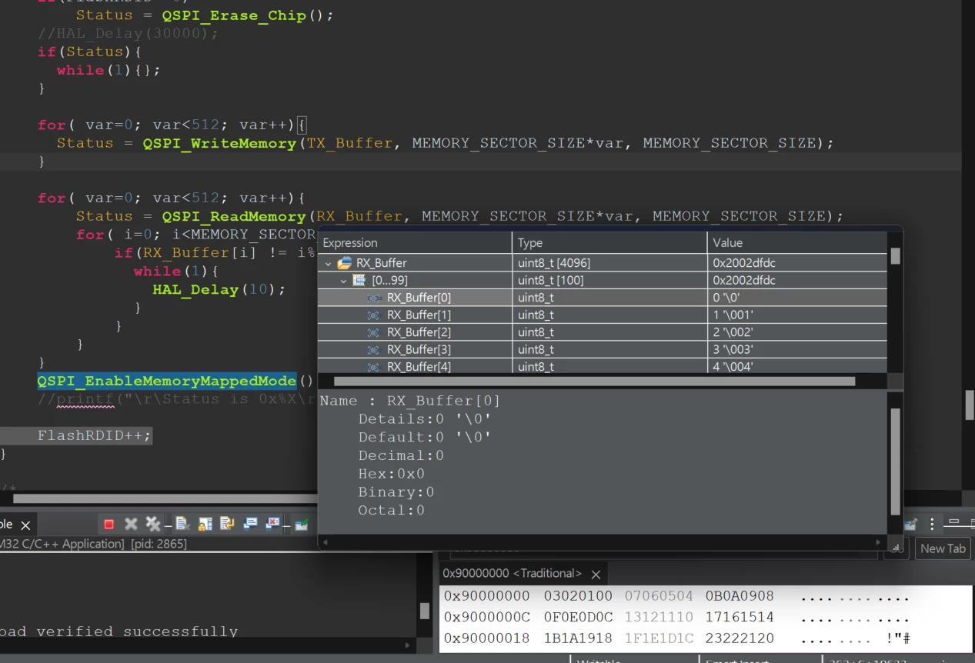This screenshot has height=663, width=975.
Task: Terminate the running debug session from the console toolbar
Action: (x=109, y=525)
